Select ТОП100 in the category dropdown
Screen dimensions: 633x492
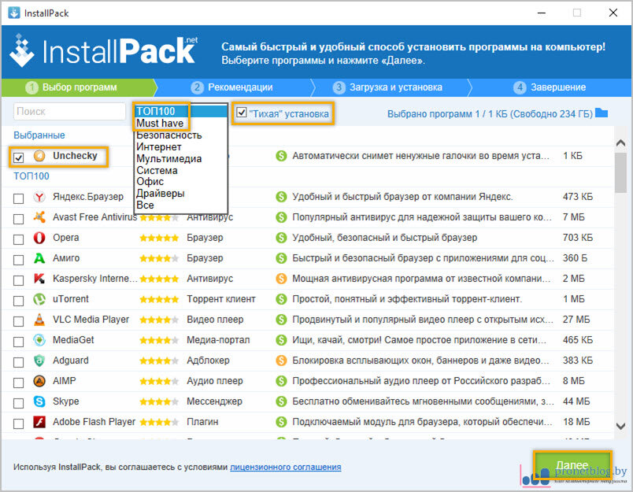pyautogui.click(x=181, y=112)
